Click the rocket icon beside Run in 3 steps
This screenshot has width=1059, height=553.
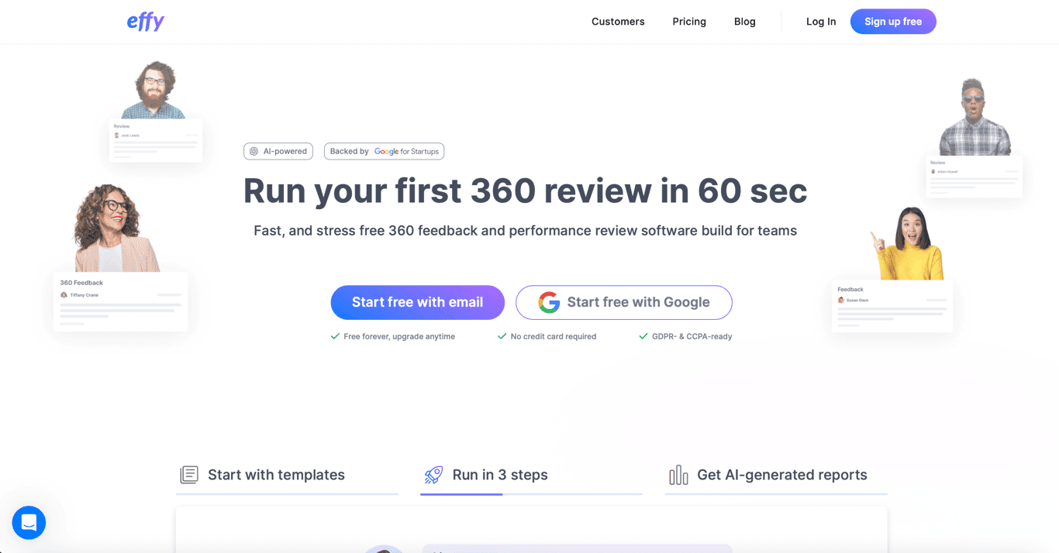434,474
